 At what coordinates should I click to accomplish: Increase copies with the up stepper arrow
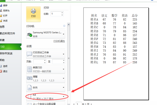62,13
